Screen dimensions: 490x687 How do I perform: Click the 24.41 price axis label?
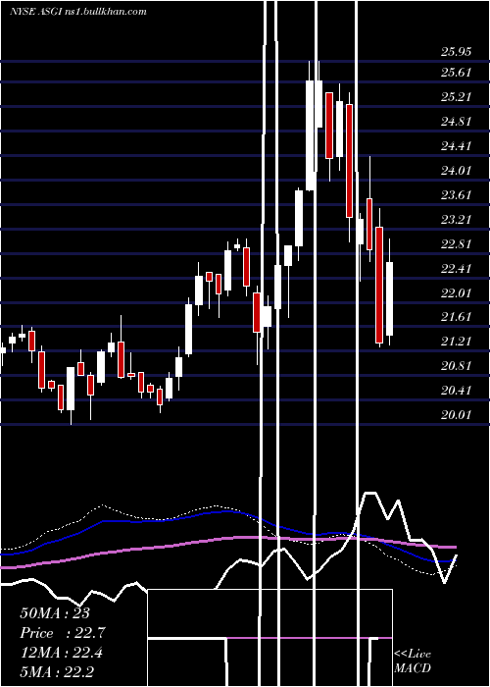coord(457,146)
